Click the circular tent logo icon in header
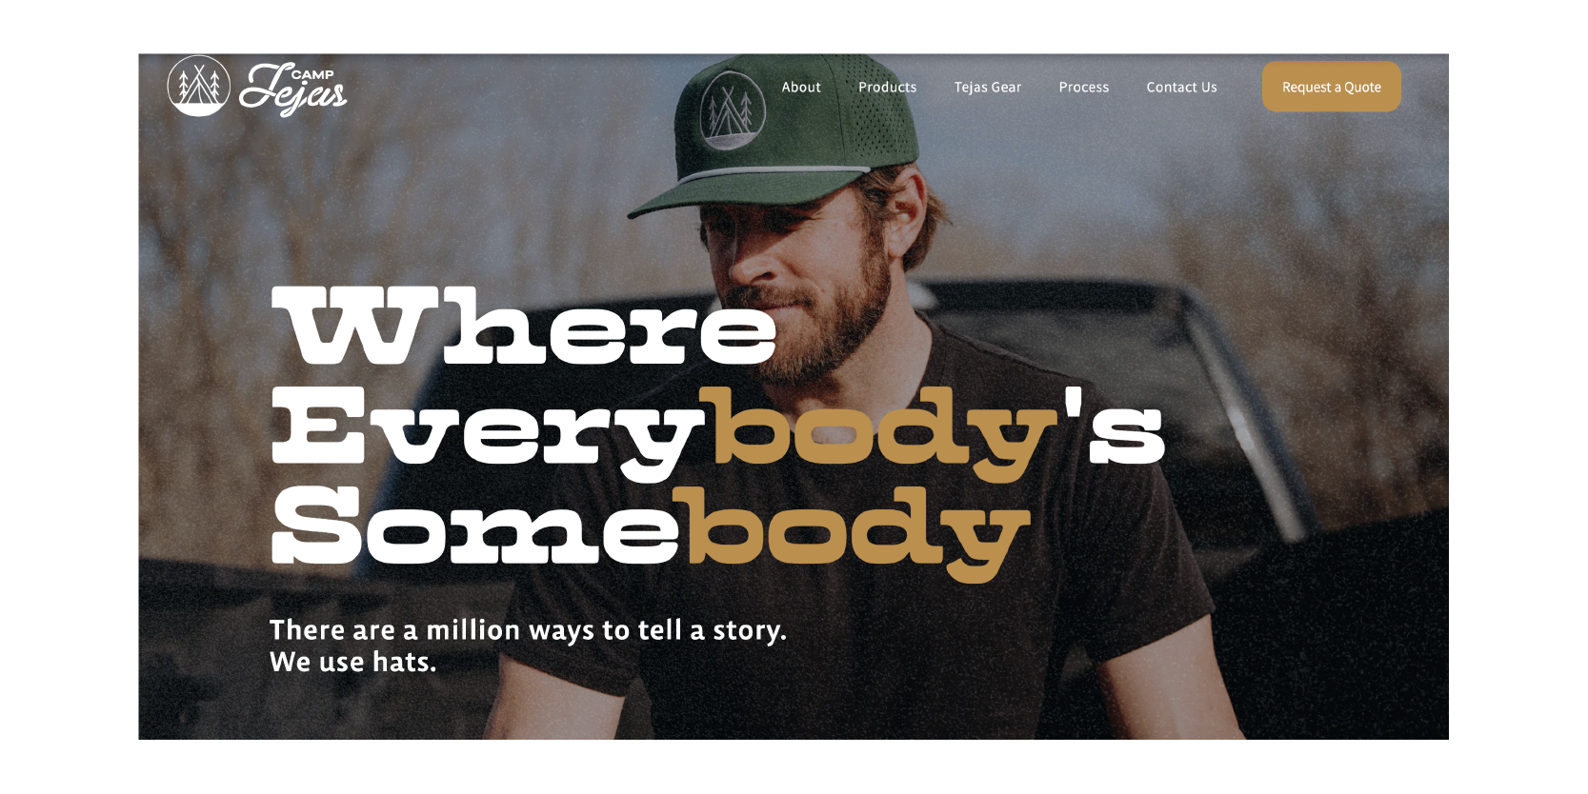 (x=198, y=86)
